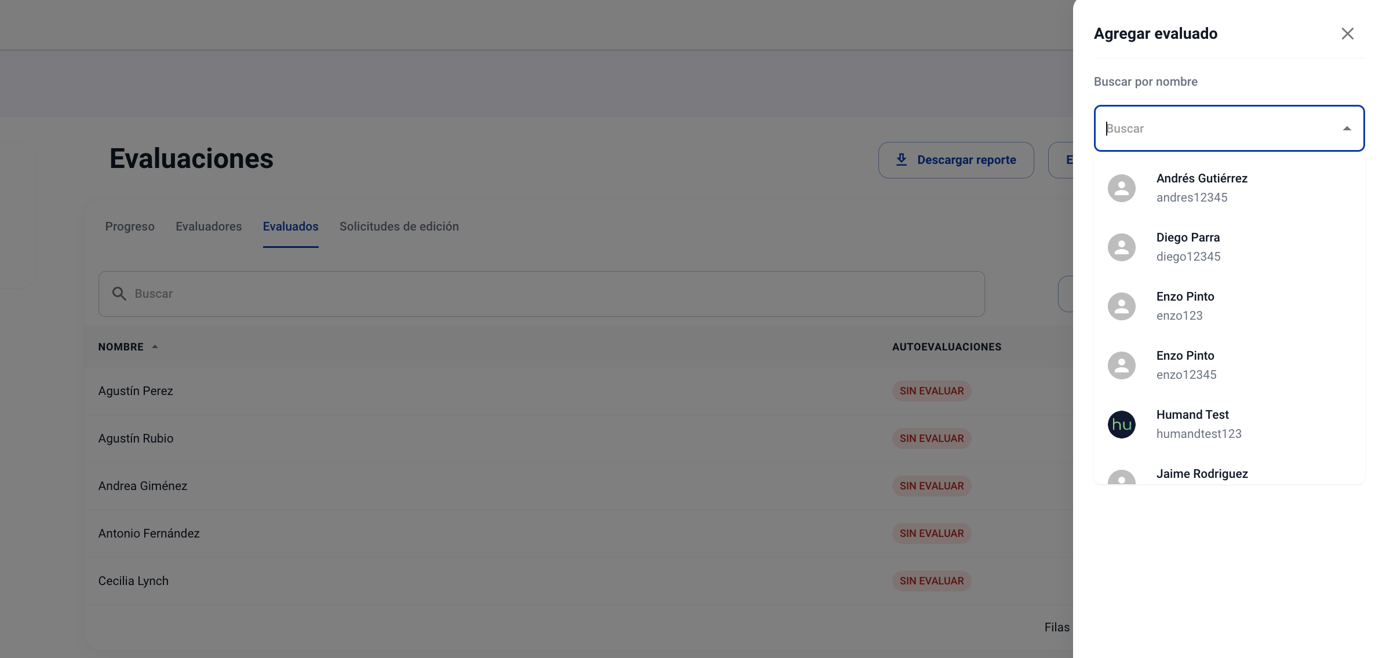Viewport: 1379px width, 658px height.
Task: Click avatar of Enzo Pinto enzo123
Action: [1122, 306]
